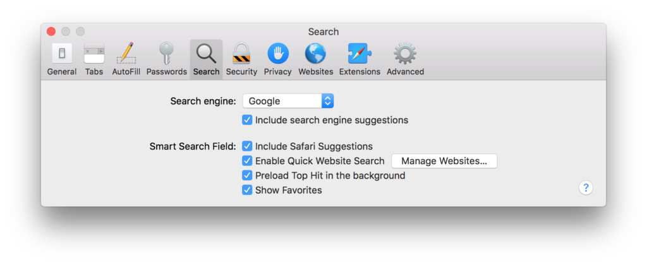
Task: Click the Security padlock icon
Action: 241,54
